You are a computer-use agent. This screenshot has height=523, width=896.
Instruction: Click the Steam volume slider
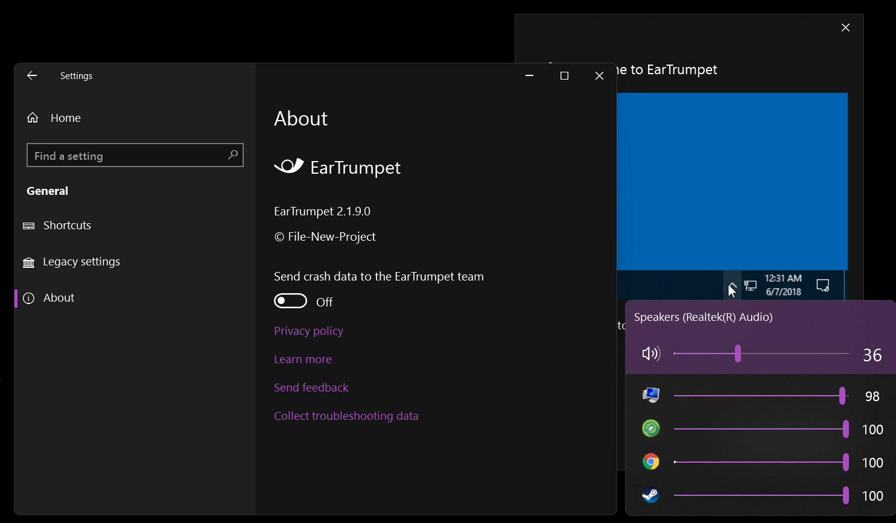coord(761,495)
